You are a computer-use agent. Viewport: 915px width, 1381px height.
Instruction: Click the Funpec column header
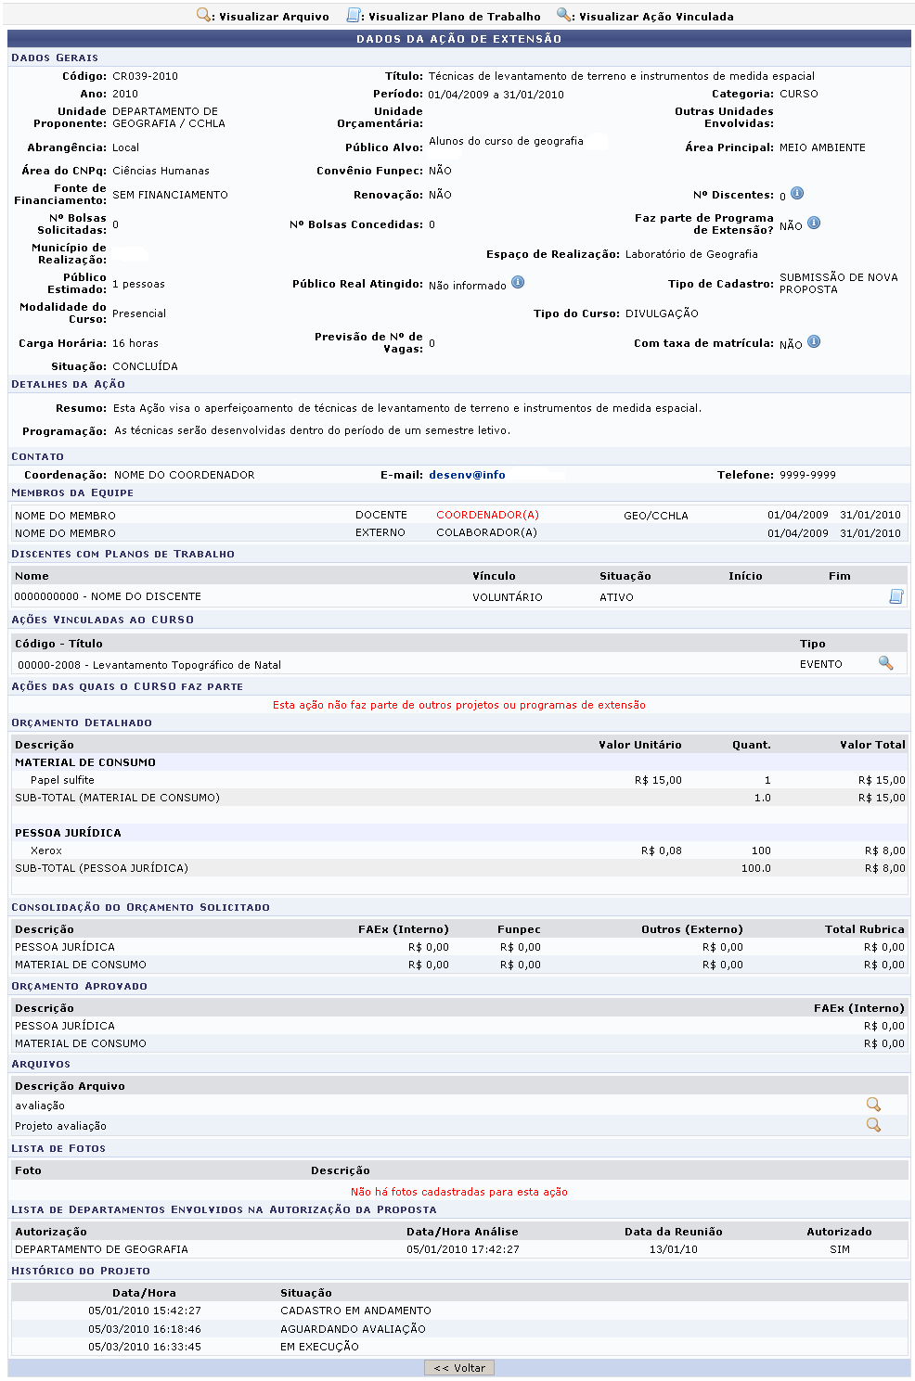(x=519, y=929)
